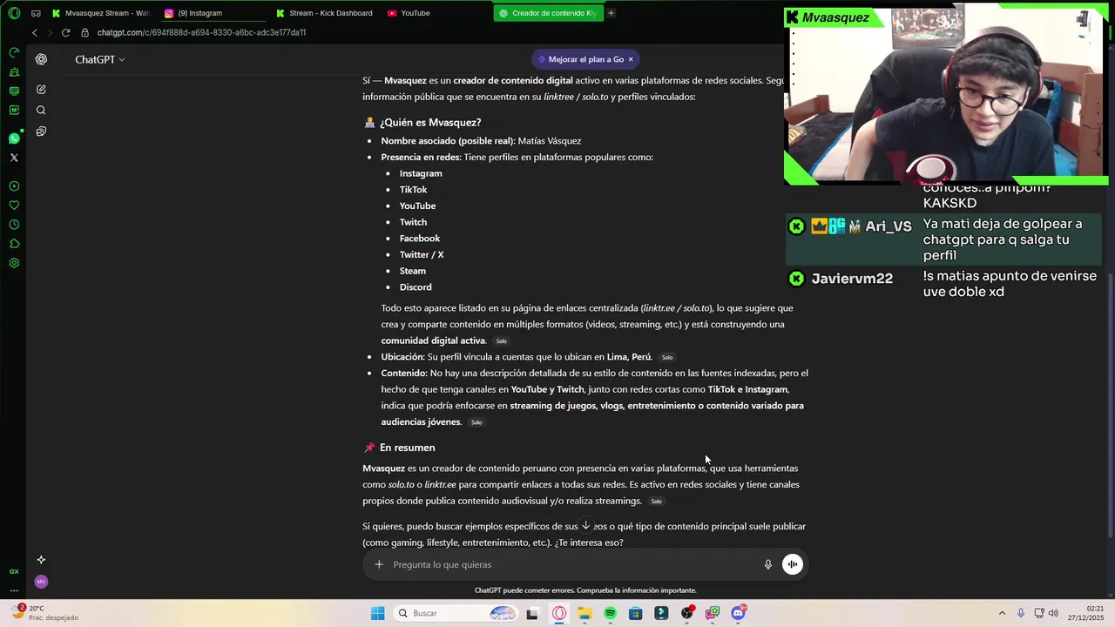The image size is (1115, 627).
Task: Click the Solo source chip after realiza streamings
Action: [656, 502]
